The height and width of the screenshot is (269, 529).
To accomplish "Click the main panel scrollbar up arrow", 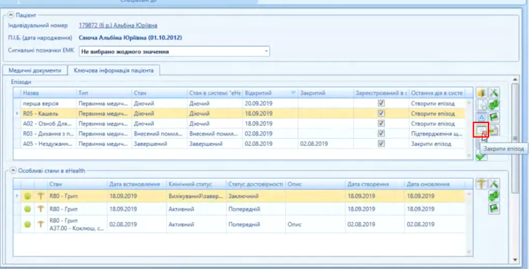I will tap(515, 79).
